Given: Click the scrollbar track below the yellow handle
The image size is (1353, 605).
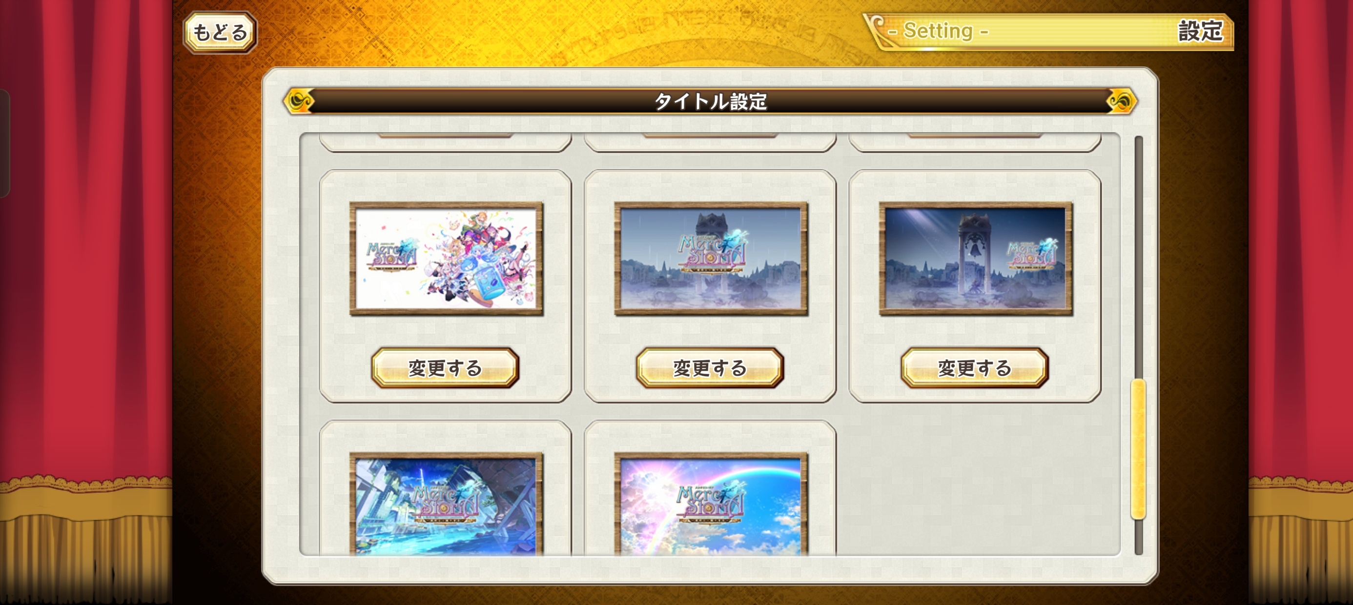Looking at the screenshot, I should pyautogui.click(x=1138, y=537).
